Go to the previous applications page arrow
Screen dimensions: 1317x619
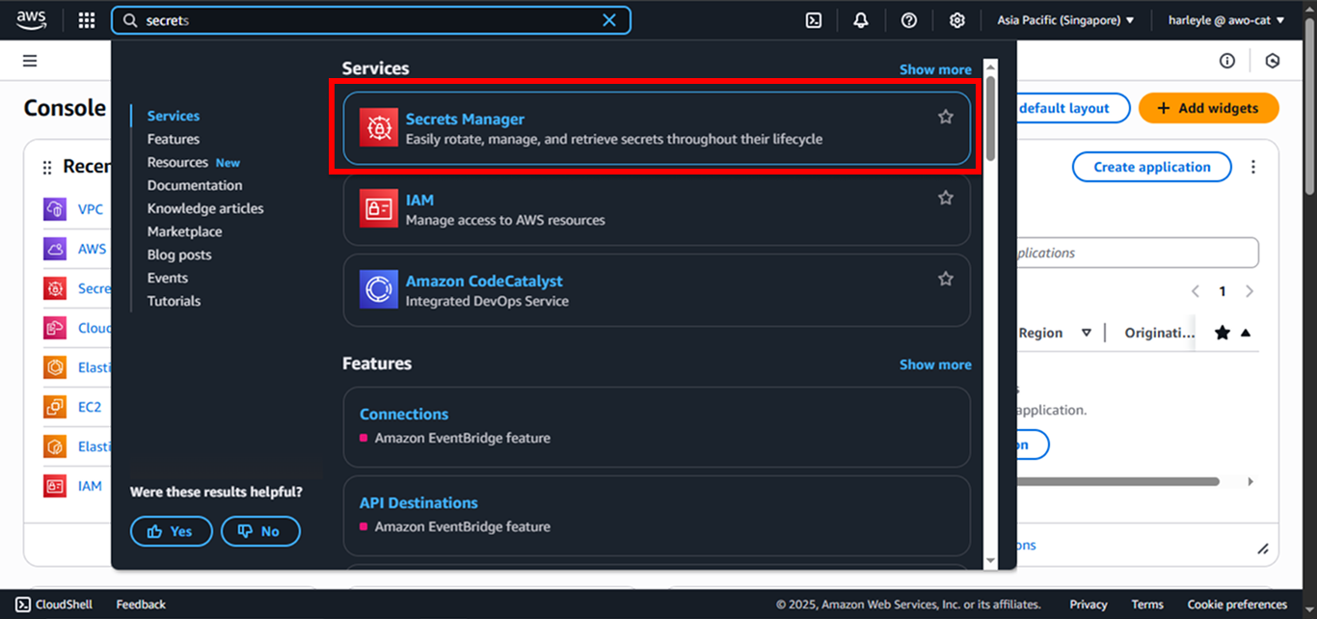[x=1196, y=291]
